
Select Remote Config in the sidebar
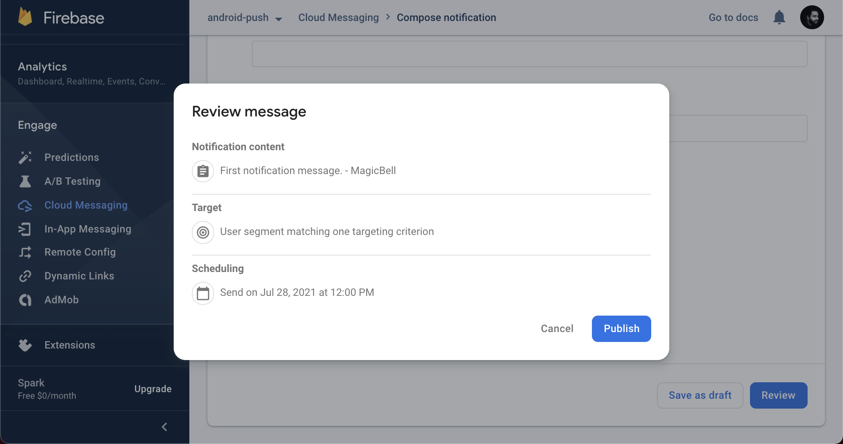80,252
